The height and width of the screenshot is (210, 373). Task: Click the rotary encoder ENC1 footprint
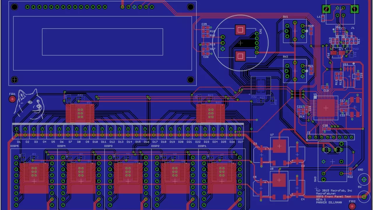pos(240,43)
